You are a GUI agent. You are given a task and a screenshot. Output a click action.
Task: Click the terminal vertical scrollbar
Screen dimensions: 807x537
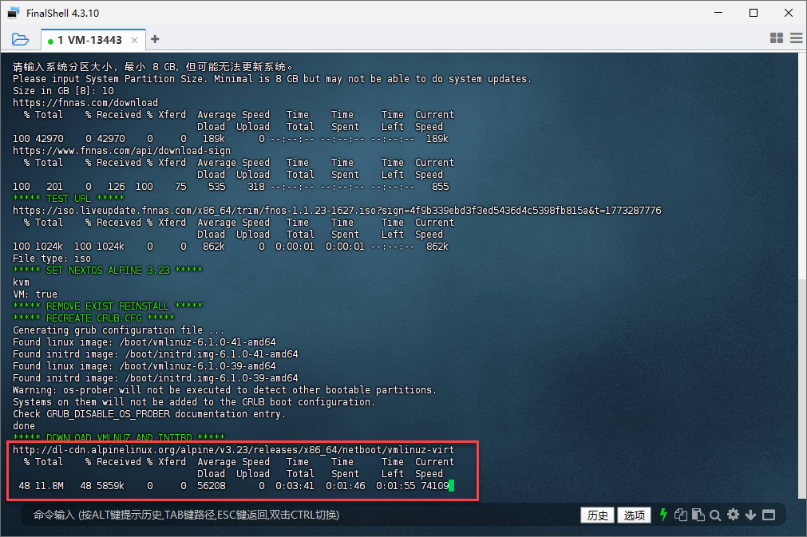pos(802,389)
